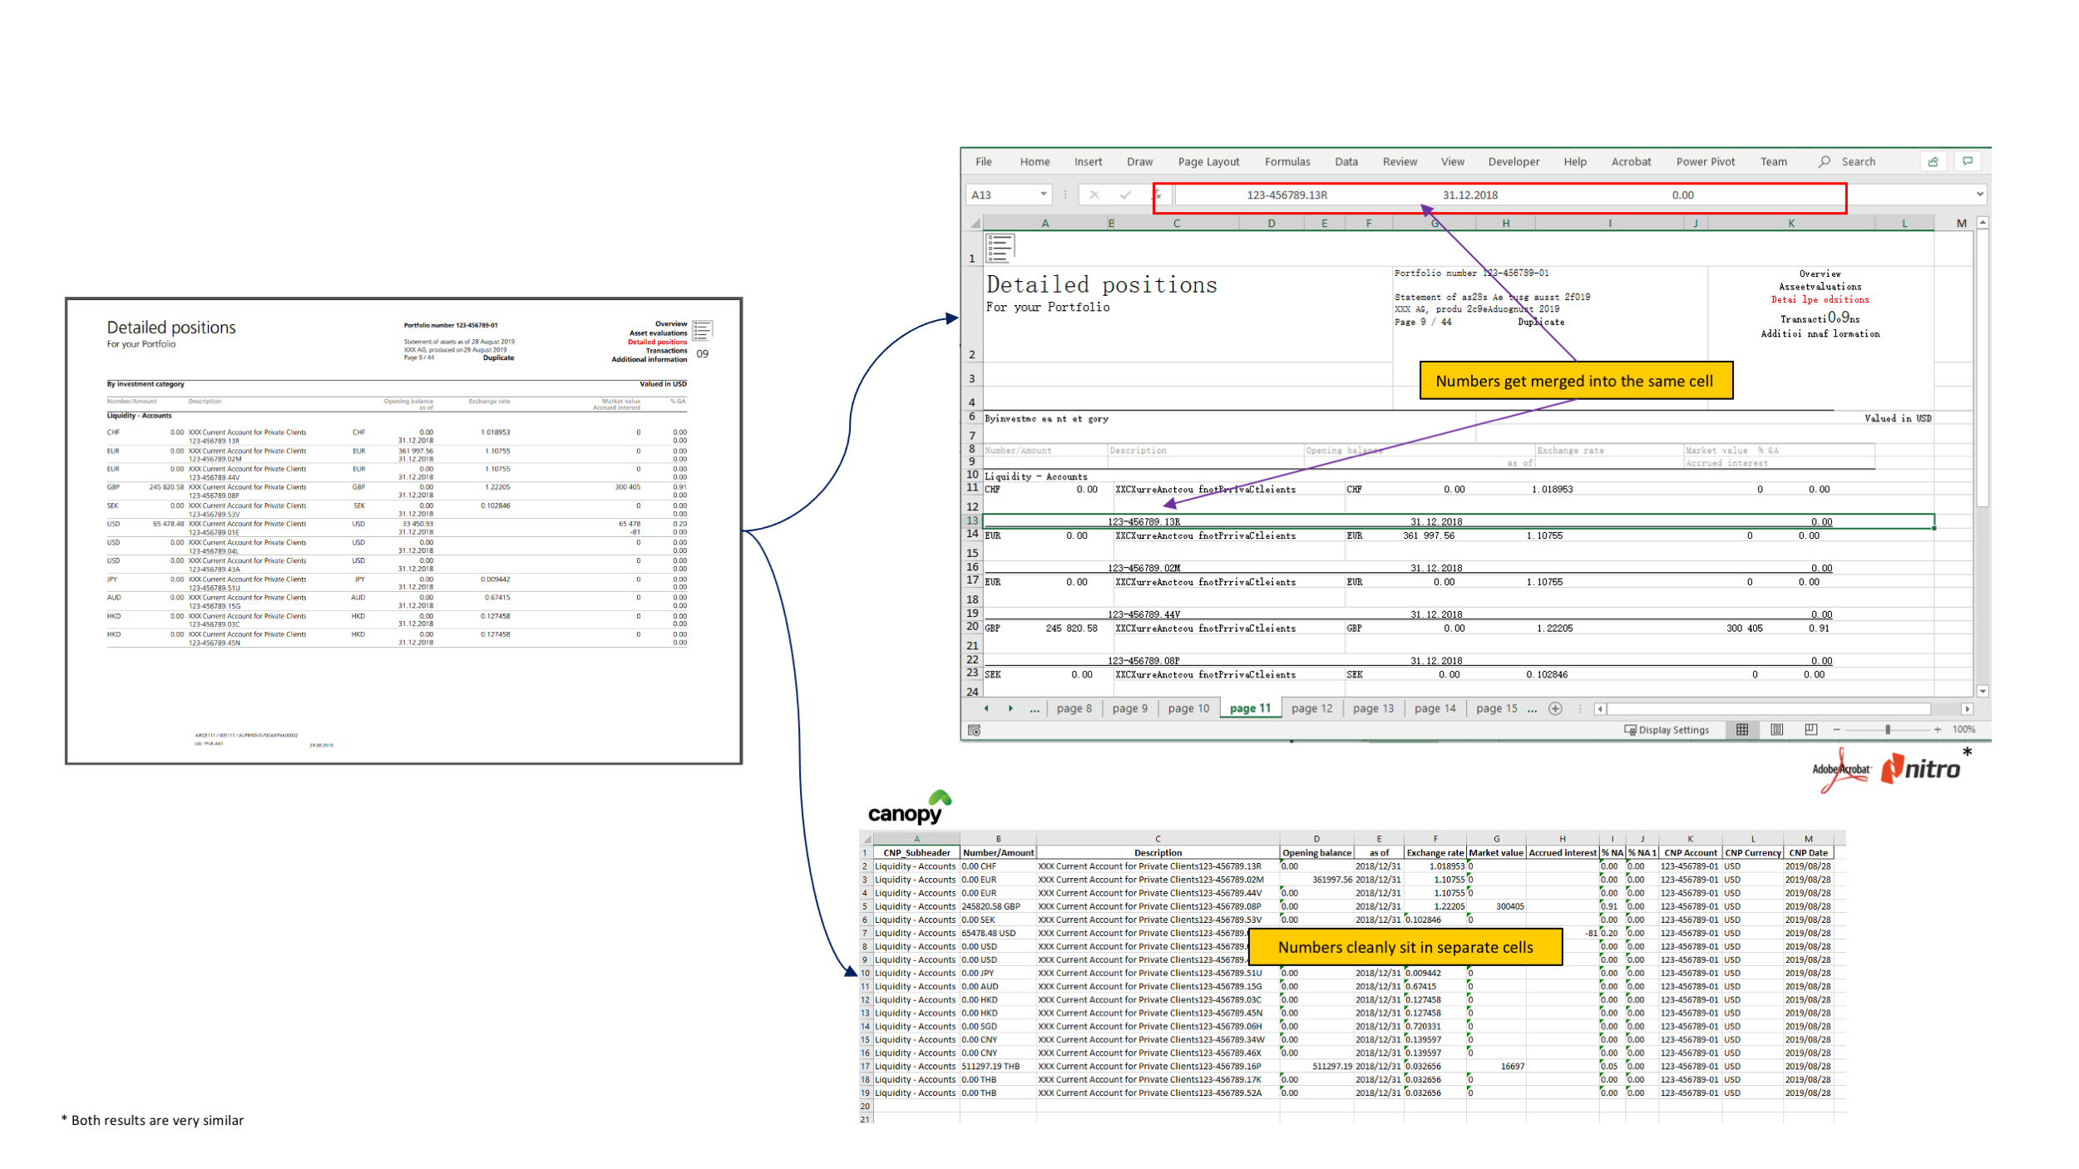Screen dimensions: 2079x1169
Task: Switch to Normal view
Action: (x=1742, y=730)
